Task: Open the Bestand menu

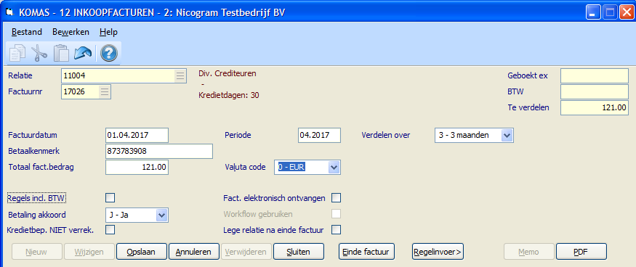Action: point(26,32)
